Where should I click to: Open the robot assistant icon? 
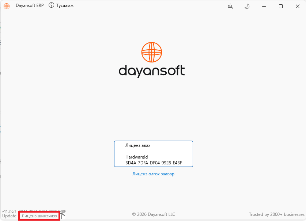[230, 6]
